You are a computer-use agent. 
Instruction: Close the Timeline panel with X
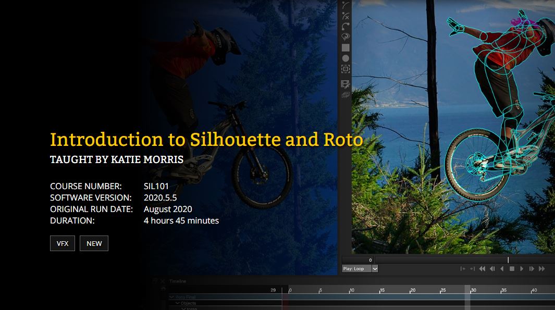(x=163, y=281)
